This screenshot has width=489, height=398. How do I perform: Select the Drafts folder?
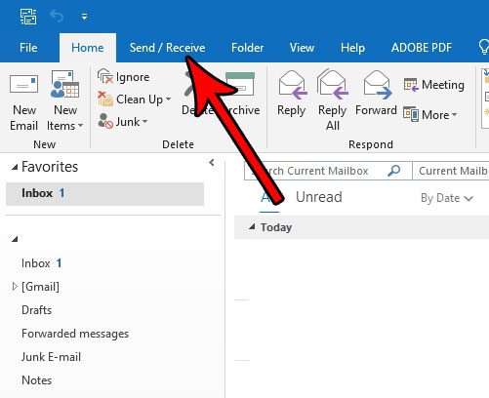point(36,310)
